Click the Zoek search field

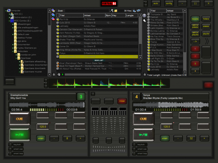click(x=87, y=11)
